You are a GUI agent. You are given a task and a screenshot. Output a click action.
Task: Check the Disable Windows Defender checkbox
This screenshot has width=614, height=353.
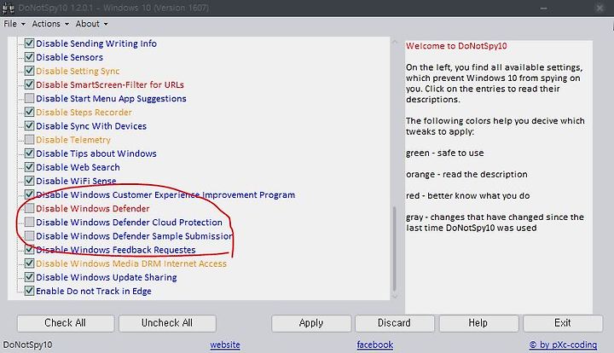coord(29,208)
